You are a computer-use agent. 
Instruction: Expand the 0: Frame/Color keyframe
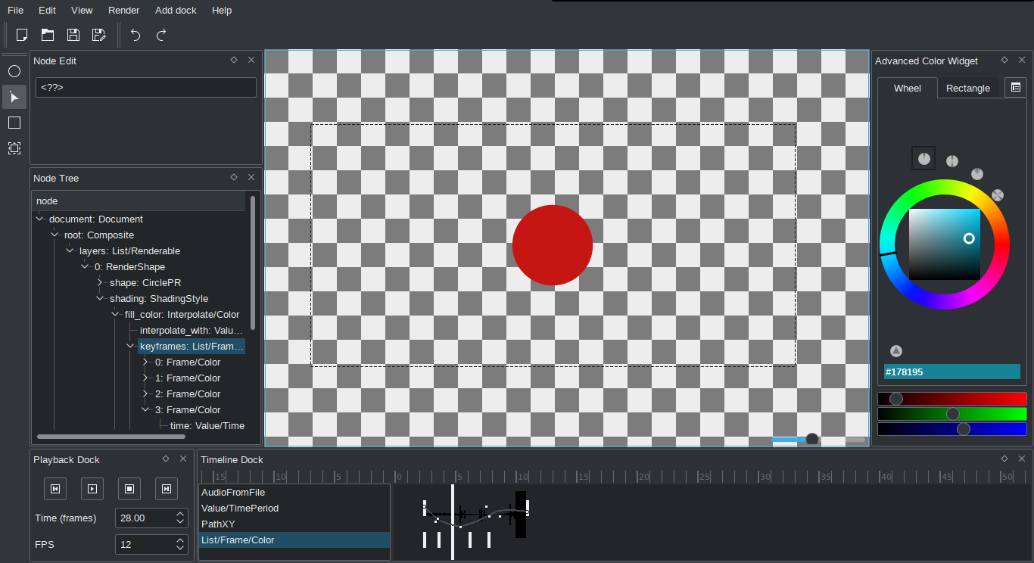click(145, 362)
